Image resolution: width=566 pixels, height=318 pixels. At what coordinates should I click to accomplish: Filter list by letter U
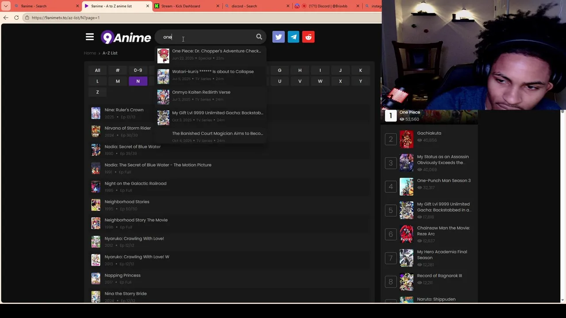click(x=279, y=81)
